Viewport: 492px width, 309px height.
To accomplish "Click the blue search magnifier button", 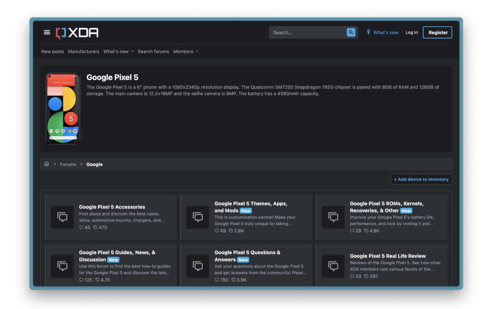I will pos(351,32).
